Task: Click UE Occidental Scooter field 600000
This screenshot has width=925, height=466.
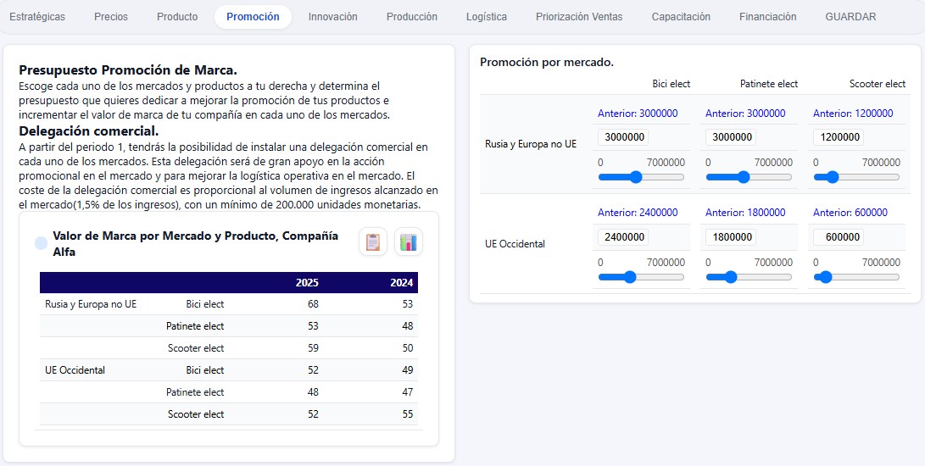Action: click(x=839, y=237)
